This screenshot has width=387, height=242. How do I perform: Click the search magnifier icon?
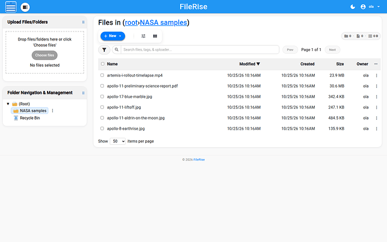117,49
